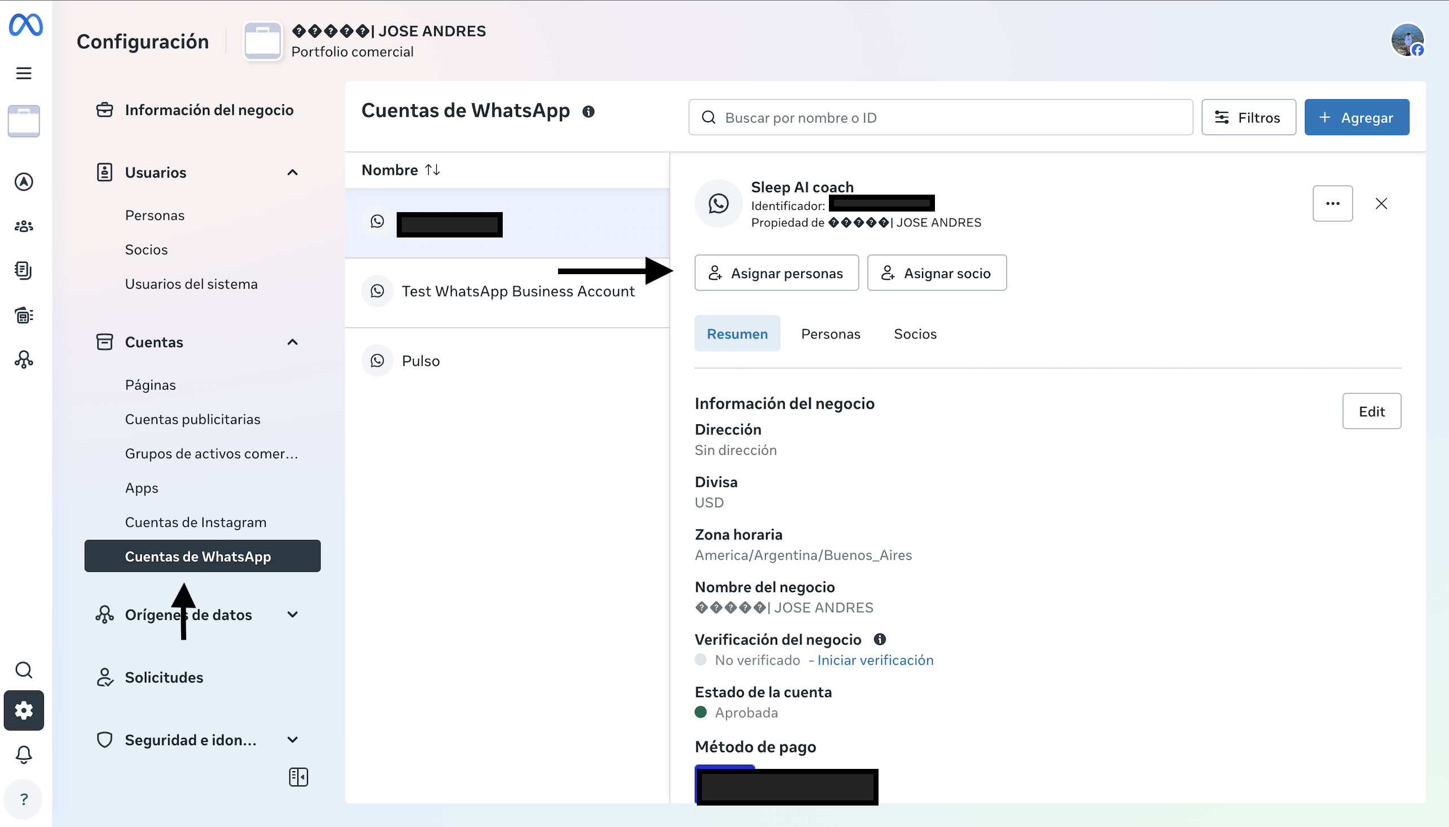Click the Iniciar verificación link

pos(875,660)
